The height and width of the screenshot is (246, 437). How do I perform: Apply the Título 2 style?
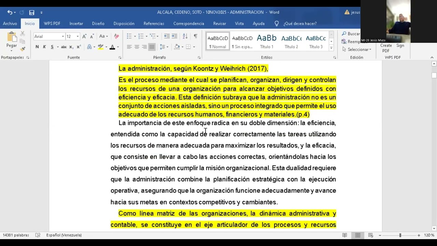tap(291, 42)
